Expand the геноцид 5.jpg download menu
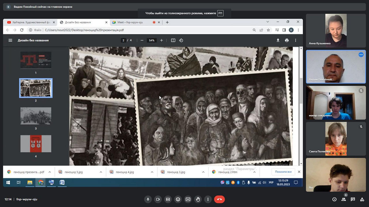Screen dimensions: 369x207 101,172
